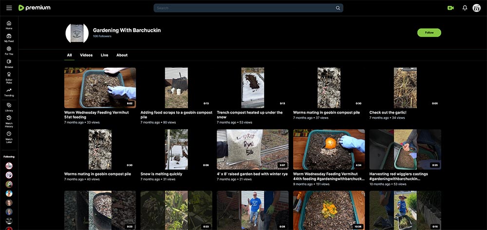Screen dimensions: 487x230
Task: Open My Feed in sidebar
Action: [9, 38]
